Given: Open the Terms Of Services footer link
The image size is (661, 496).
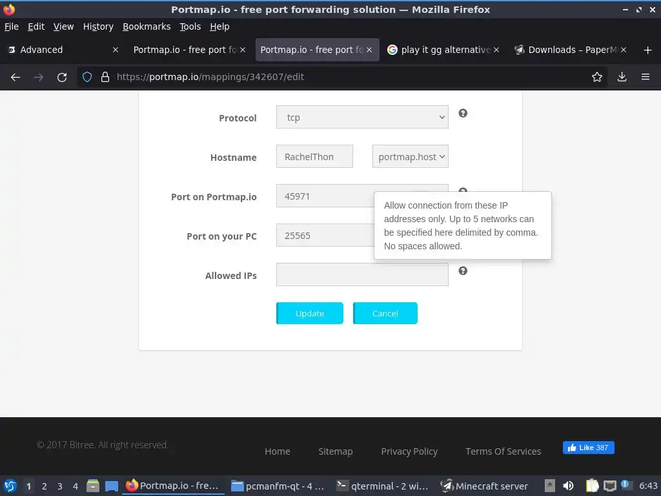Looking at the screenshot, I should (503, 451).
